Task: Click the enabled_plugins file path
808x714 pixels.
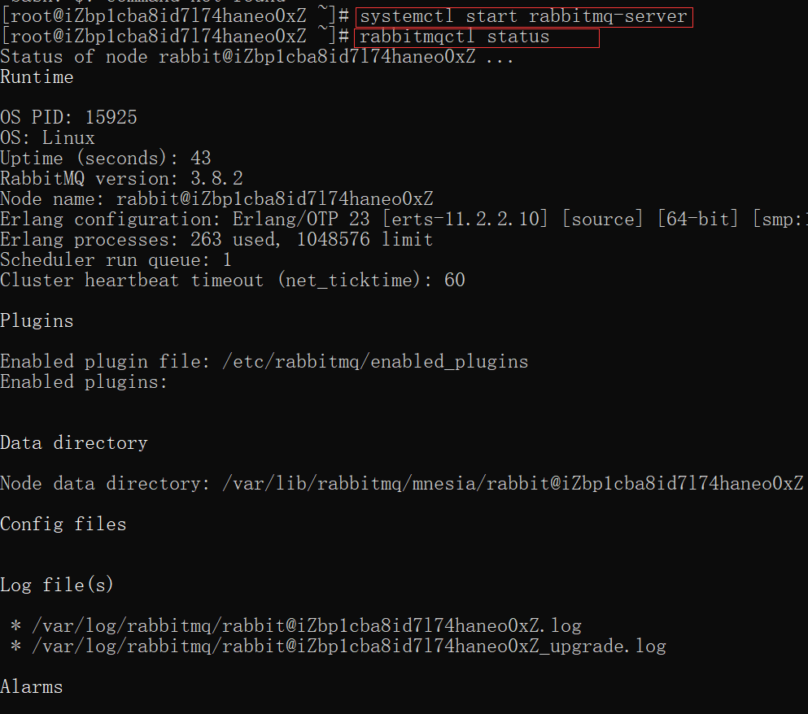Action: tap(375, 362)
